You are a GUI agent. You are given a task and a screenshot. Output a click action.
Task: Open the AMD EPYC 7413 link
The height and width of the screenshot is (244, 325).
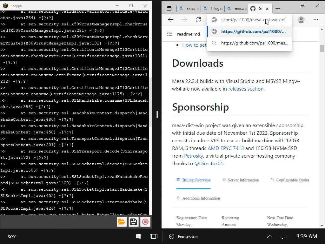[226, 148]
